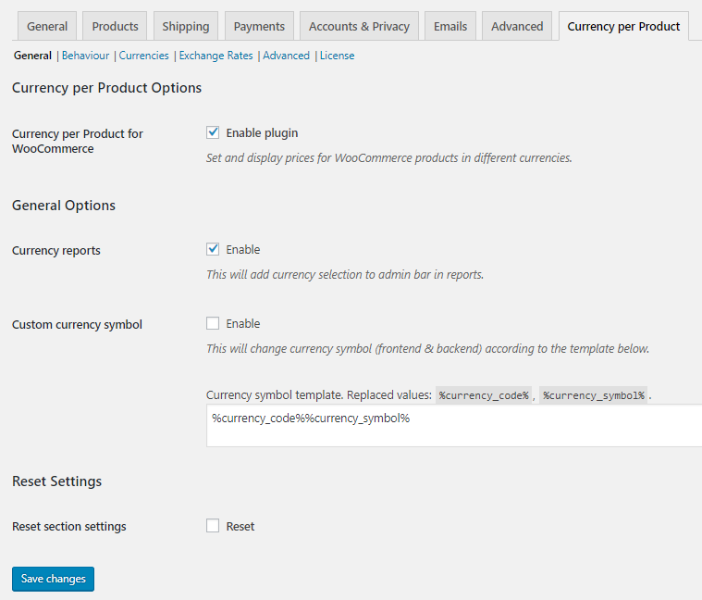The image size is (702, 600).
Task: Click the General subsection link
Action: [32, 56]
